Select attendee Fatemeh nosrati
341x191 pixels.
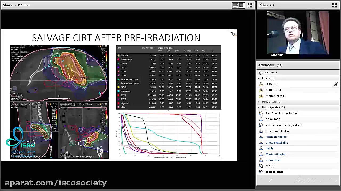276,137
